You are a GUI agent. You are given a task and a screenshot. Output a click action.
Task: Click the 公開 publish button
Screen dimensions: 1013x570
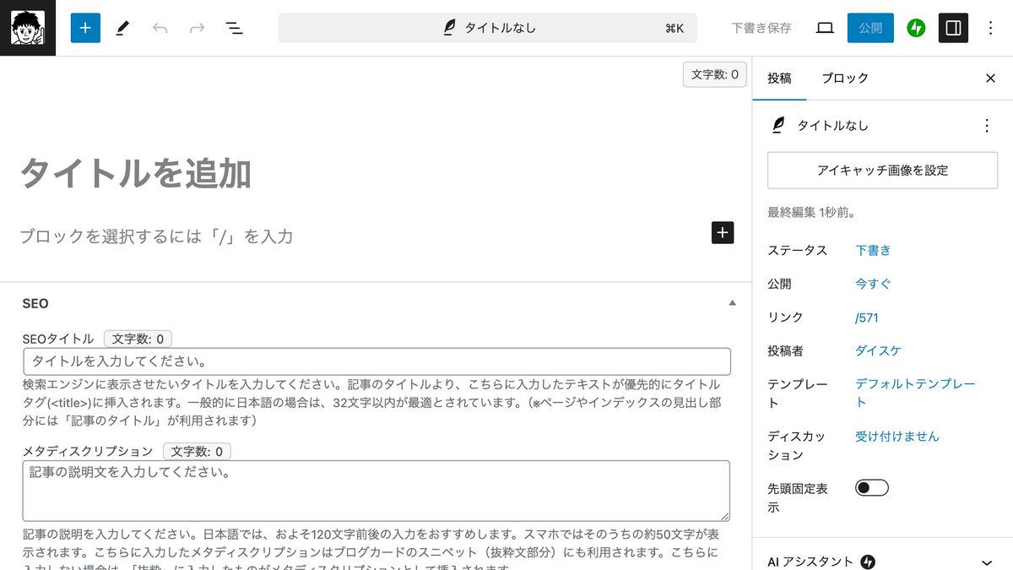tap(870, 28)
